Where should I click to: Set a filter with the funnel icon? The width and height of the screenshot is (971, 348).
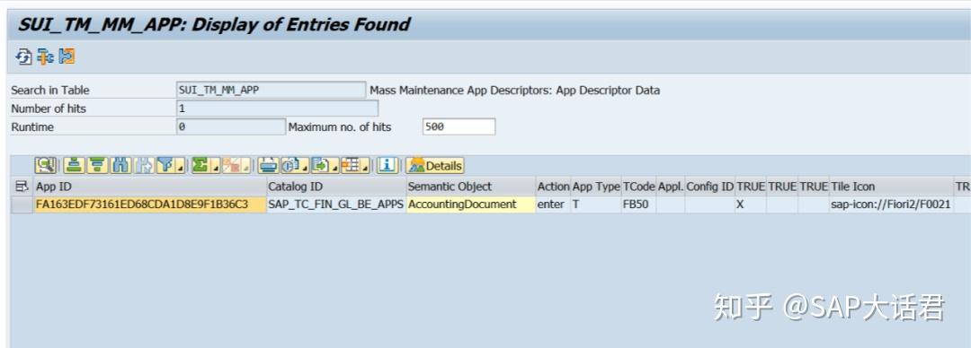(165, 166)
